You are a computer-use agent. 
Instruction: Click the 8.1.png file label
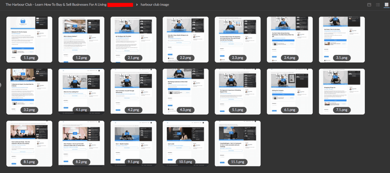pyautogui.click(x=29, y=162)
